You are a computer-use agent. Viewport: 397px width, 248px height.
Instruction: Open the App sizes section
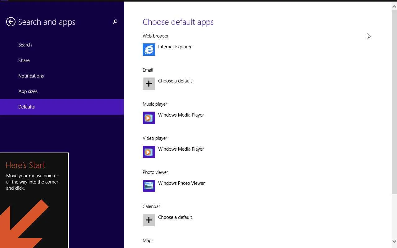(62, 91)
